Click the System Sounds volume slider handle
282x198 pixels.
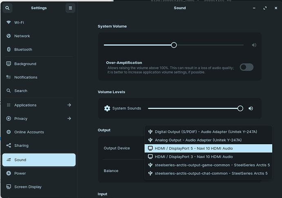click(240, 108)
